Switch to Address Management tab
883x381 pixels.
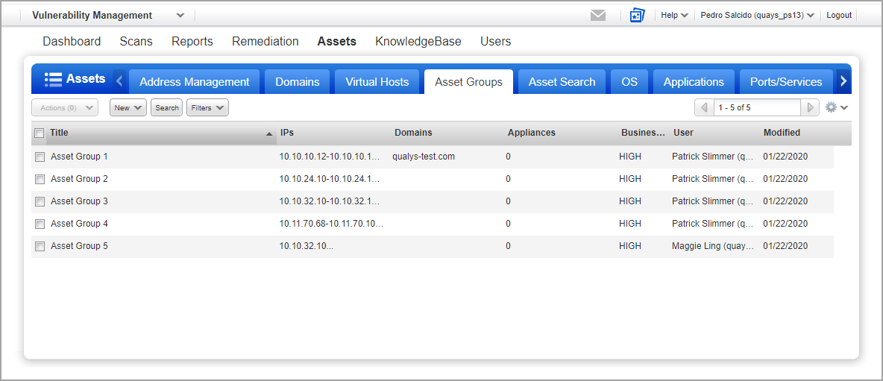click(x=195, y=81)
